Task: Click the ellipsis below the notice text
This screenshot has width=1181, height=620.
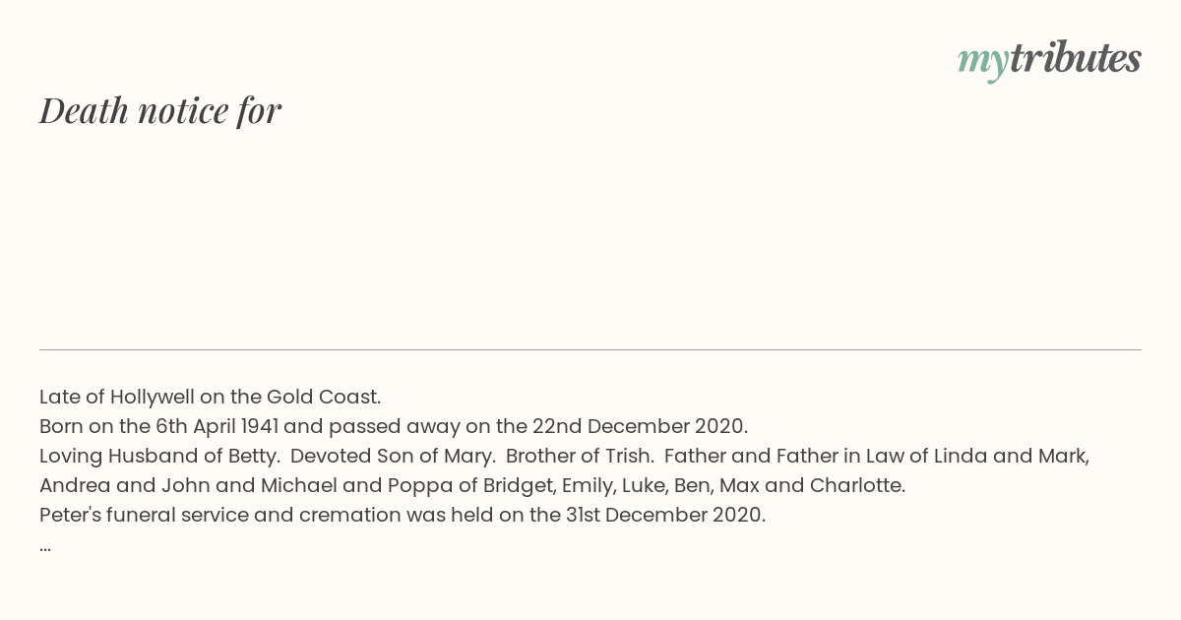Action: click(x=45, y=547)
